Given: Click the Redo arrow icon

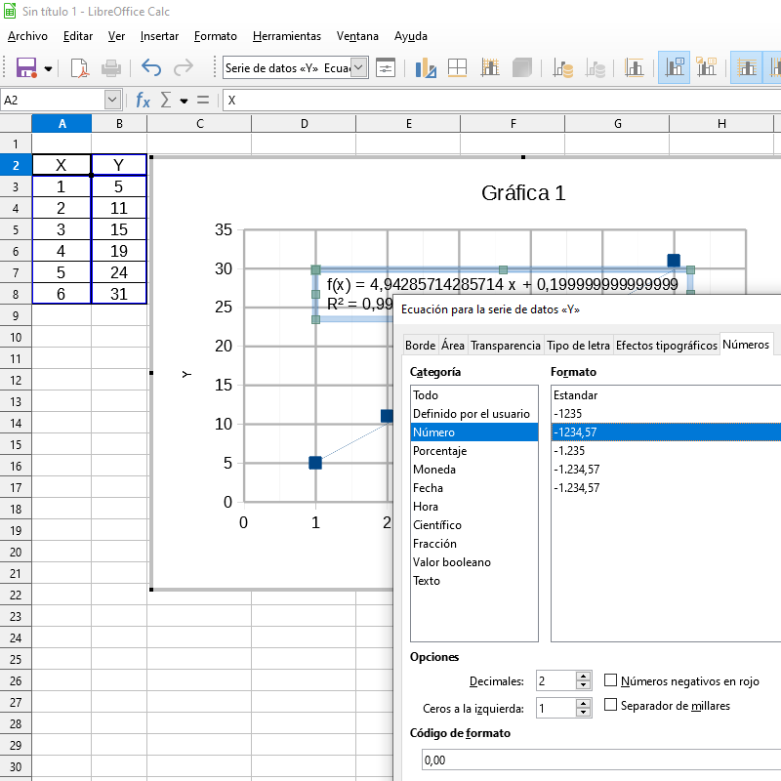Looking at the screenshot, I should [184, 67].
